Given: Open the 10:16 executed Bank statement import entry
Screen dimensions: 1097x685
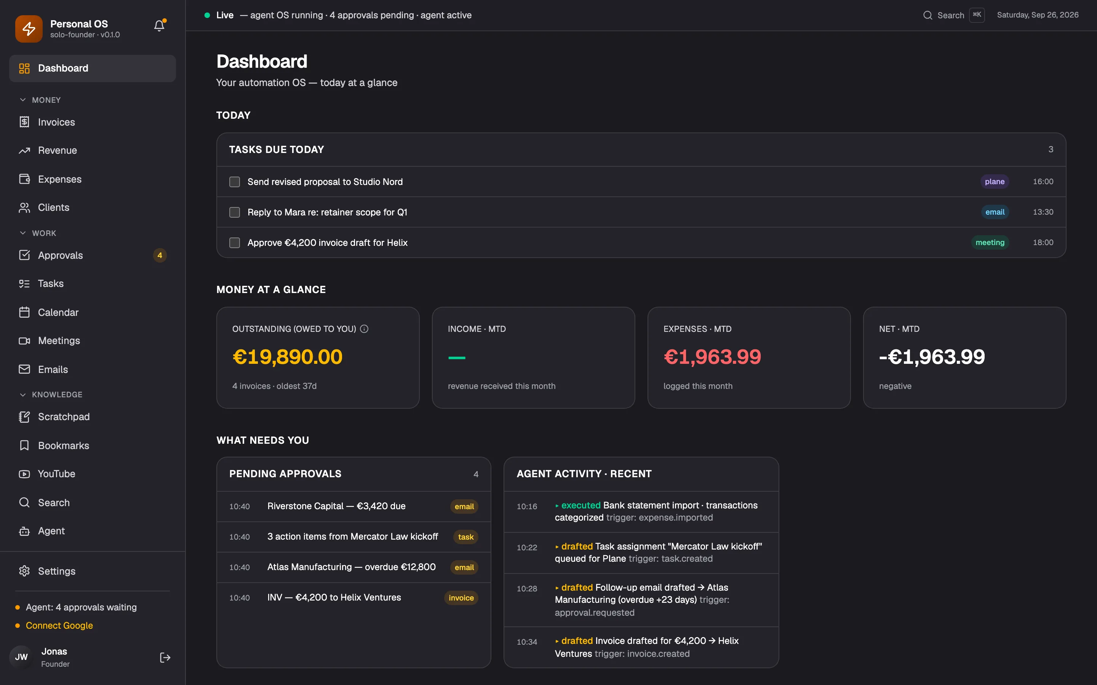Looking at the screenshot, I should point(641,511).
